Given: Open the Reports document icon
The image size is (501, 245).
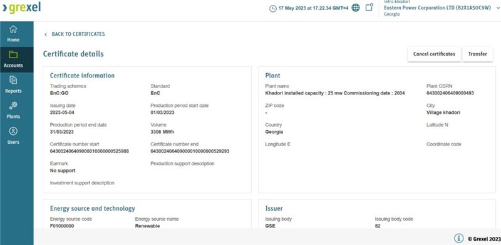Looking at the screenshot, I should point(13,80).
